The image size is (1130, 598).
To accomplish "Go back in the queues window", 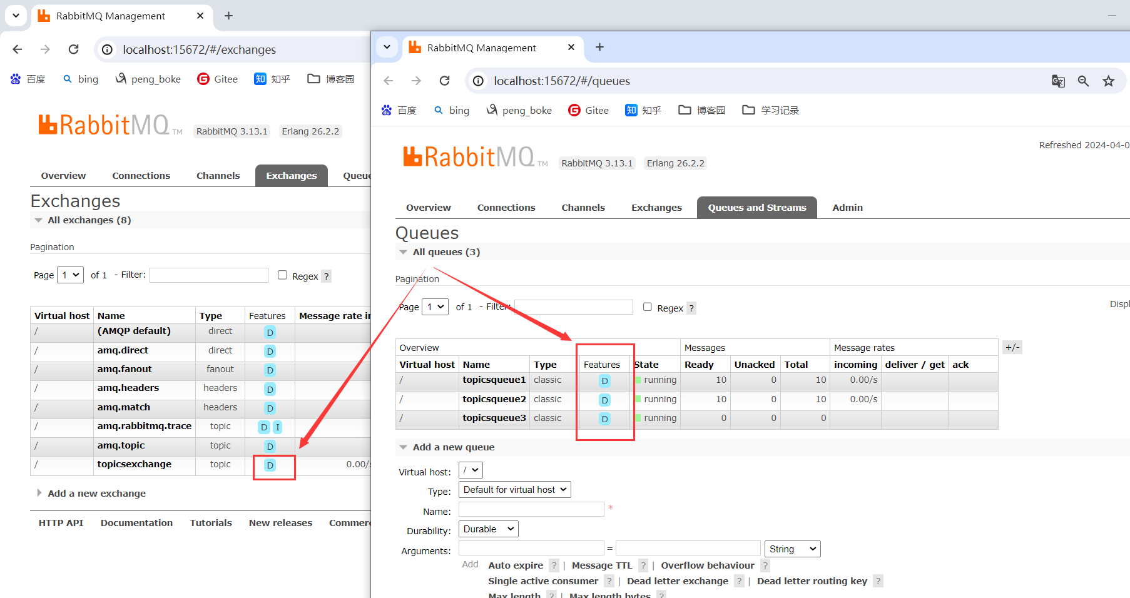I will 388,81.
